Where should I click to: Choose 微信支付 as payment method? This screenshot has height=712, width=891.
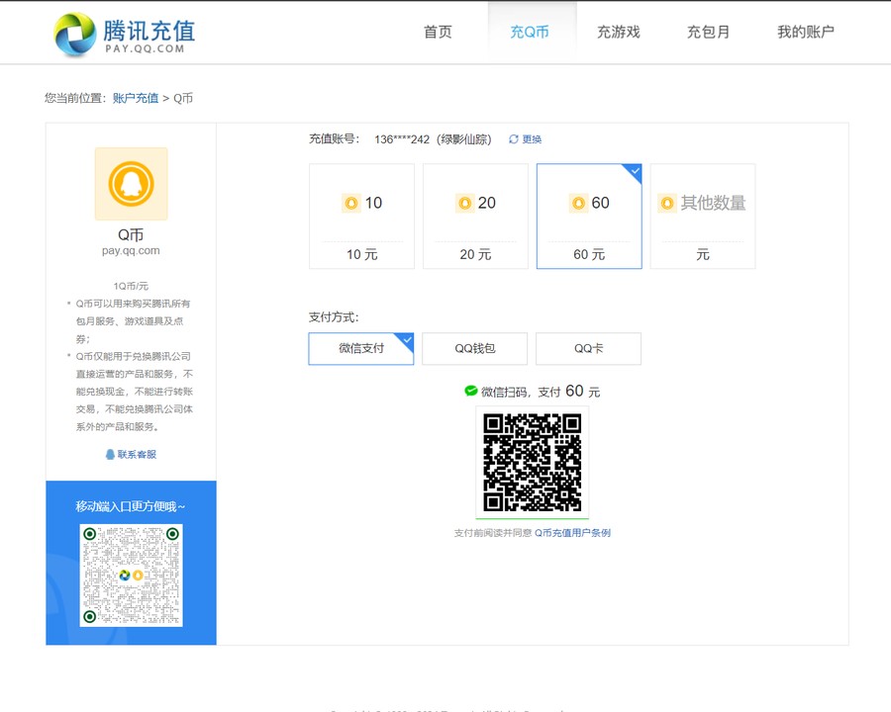(x=361, y=348)
